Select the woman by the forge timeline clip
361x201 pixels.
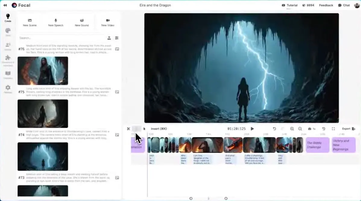(207, 145)
